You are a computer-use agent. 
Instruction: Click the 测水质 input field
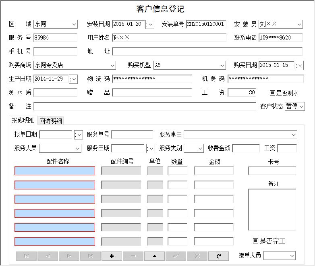click(x=56, y=92)
